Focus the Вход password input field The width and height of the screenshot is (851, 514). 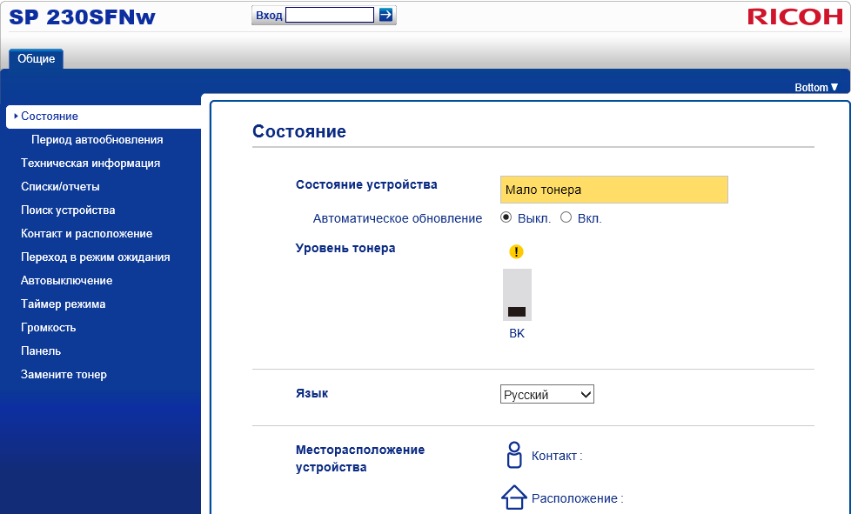(330, 15)
